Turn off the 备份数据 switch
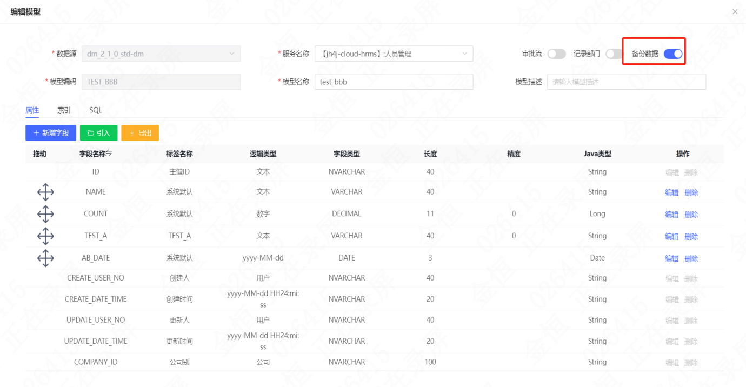Image resolution: width=746 pixels, height=387 pixels. (x=673, y=54)
